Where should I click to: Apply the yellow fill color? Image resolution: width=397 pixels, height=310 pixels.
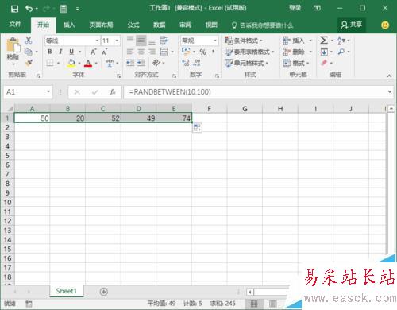pos(71,63)
